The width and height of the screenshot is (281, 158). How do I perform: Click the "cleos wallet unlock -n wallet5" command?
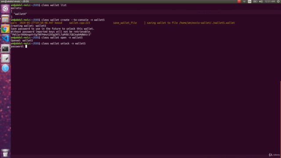point(63,43)
